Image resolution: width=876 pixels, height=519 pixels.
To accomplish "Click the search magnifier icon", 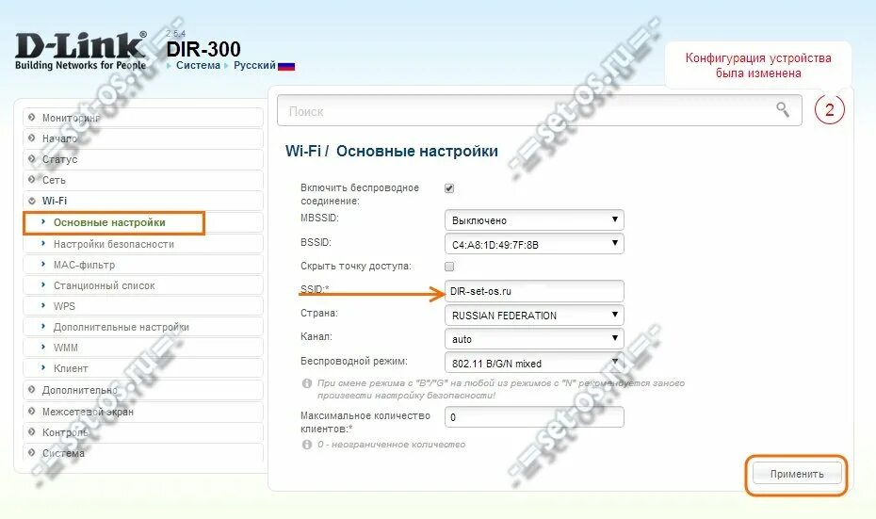I will pyautogui.click(x=783, y=109).
